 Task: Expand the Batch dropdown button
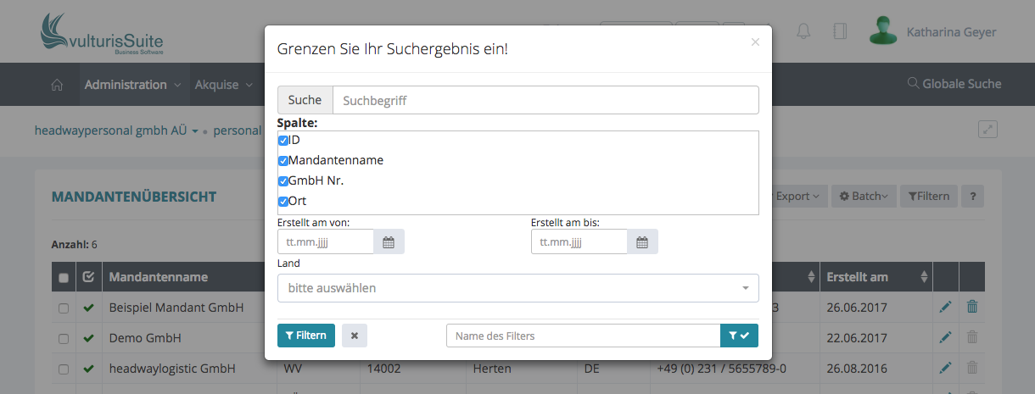pyautogui.click(x=863, y=197)
